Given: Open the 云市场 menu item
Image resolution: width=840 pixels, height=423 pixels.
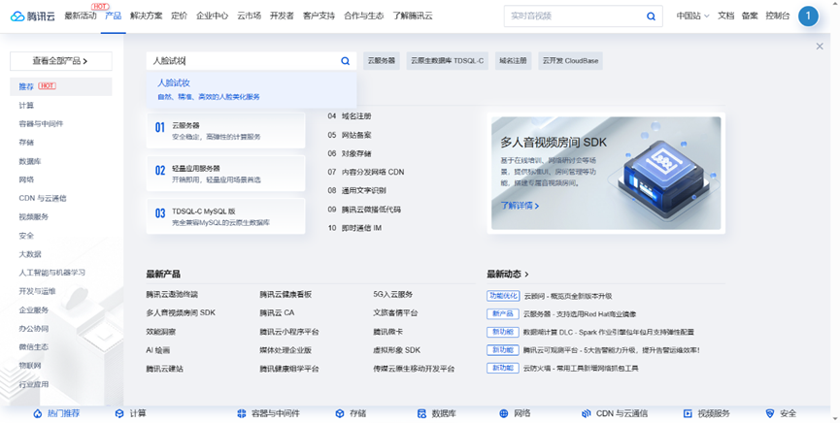Looking at the screenshot, I should (x=250, y=16).
